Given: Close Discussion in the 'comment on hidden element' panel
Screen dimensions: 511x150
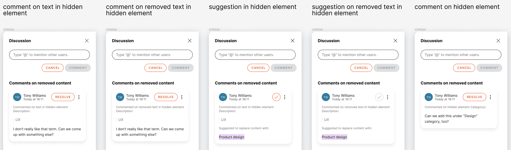Looking at the screenshot, I should click(498, 41).
